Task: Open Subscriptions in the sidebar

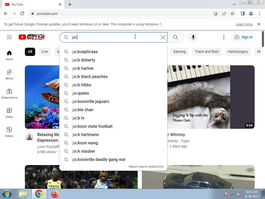Action: 9,94
